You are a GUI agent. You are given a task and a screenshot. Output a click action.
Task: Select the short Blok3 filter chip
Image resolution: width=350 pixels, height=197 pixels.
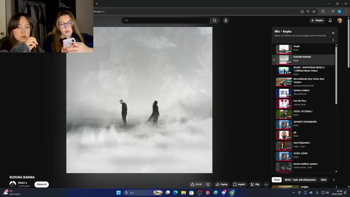[x=324, y=180]
